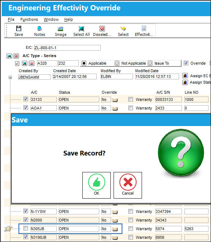Click the A320 type field
This screenshot has height=242, width=211.
[x=47, y=63]
